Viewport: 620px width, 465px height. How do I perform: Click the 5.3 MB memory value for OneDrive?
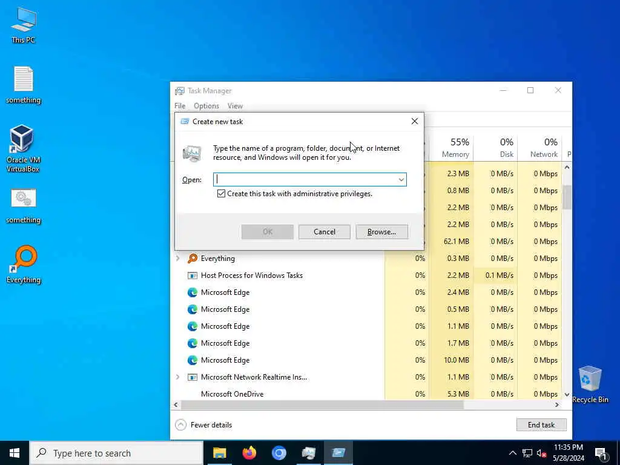pos(458,394)
